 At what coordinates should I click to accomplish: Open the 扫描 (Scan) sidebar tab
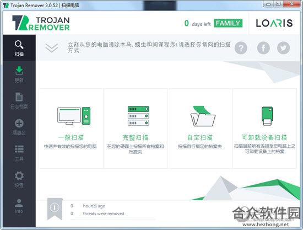[19, 48]
